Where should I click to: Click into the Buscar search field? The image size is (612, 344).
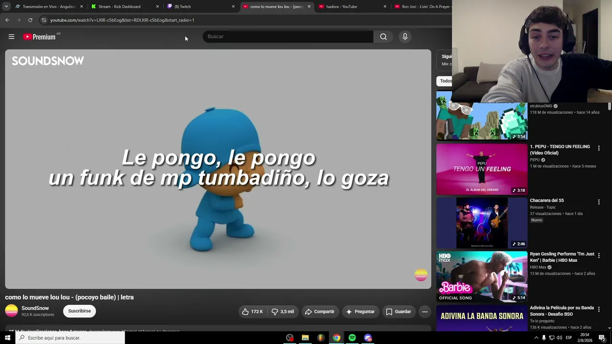click(288, 37)
